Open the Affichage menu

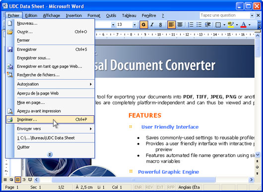coord(52,15)
